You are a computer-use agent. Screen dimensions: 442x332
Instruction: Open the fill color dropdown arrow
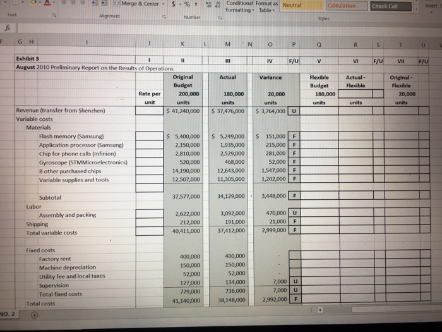[39, 3]
